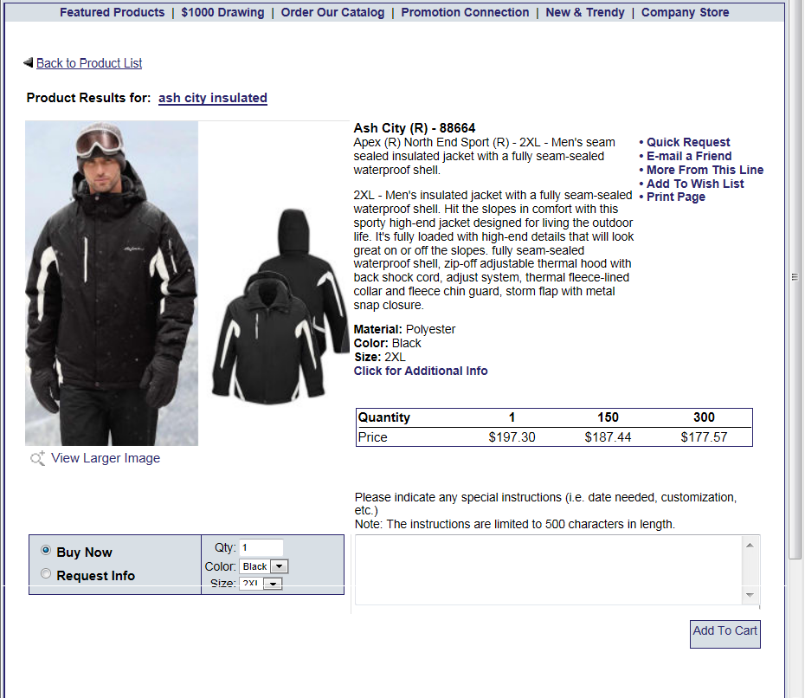Click the Add To Cart button
The width and height of the screenshot is (805, 698).
(x=724, y=634)
